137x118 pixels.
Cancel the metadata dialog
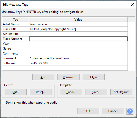pyautogui.click(x=113, y=111)
